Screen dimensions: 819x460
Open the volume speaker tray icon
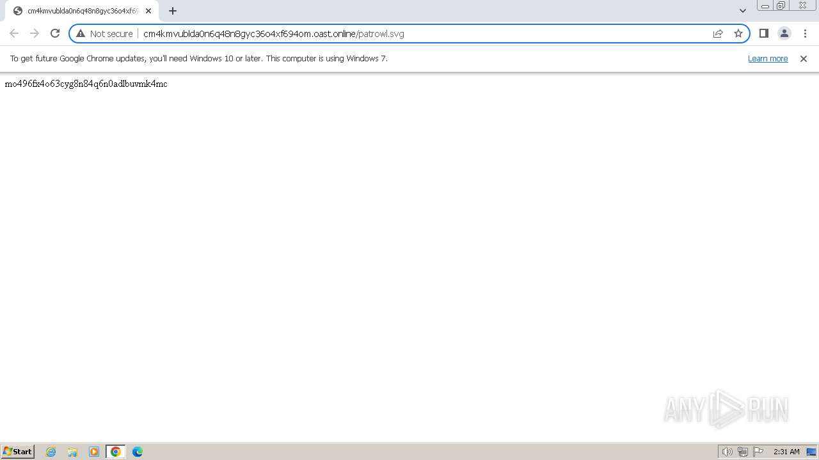(x=727, y=452)
